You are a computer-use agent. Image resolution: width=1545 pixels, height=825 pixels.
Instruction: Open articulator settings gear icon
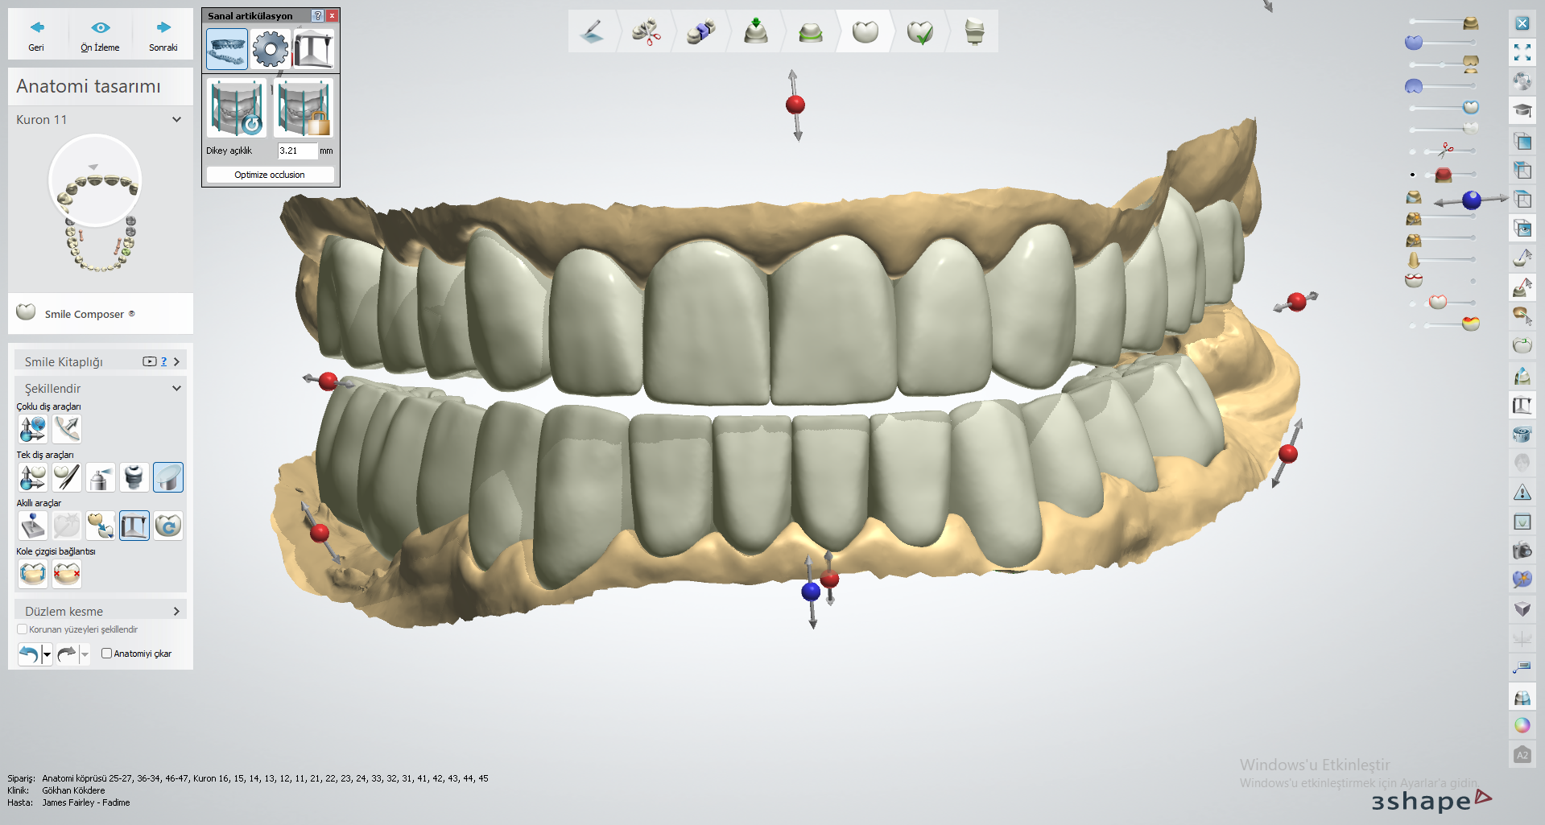tap(270, 50)
